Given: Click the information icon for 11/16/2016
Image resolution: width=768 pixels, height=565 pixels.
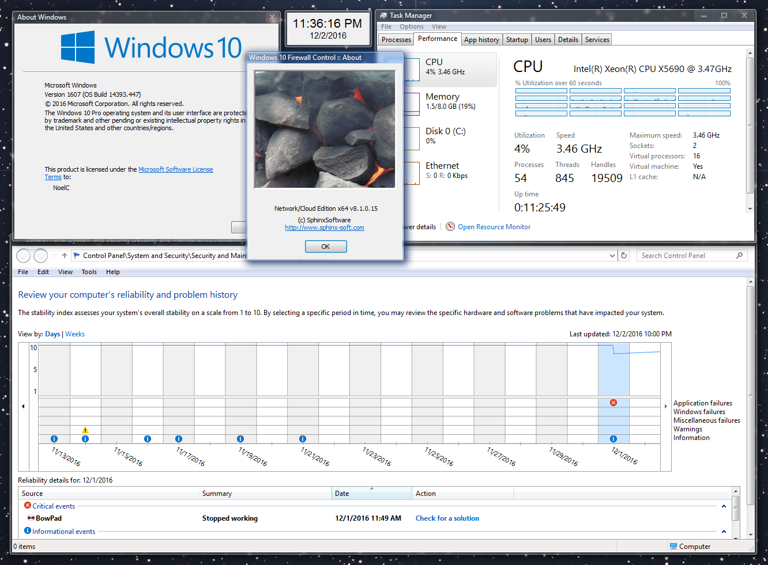Looking at the screenshot, I should (148, 439).
